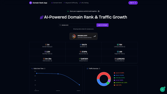Click the 2,286,902 country rank value
Screen dimensions: 167x94
[121, 59]
